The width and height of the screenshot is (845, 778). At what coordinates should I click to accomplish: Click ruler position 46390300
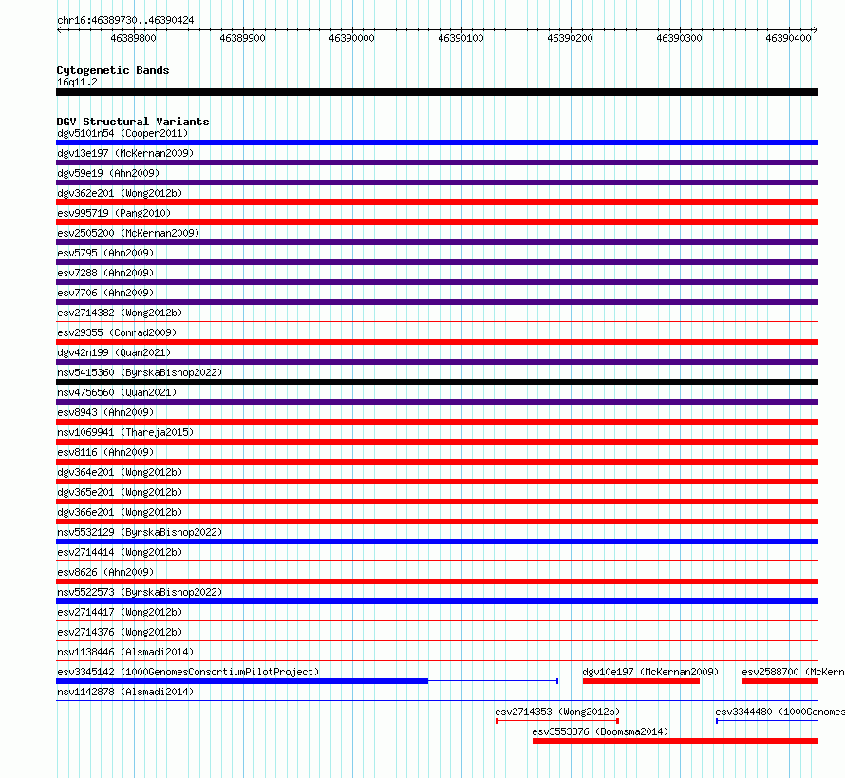coord(679,38)
